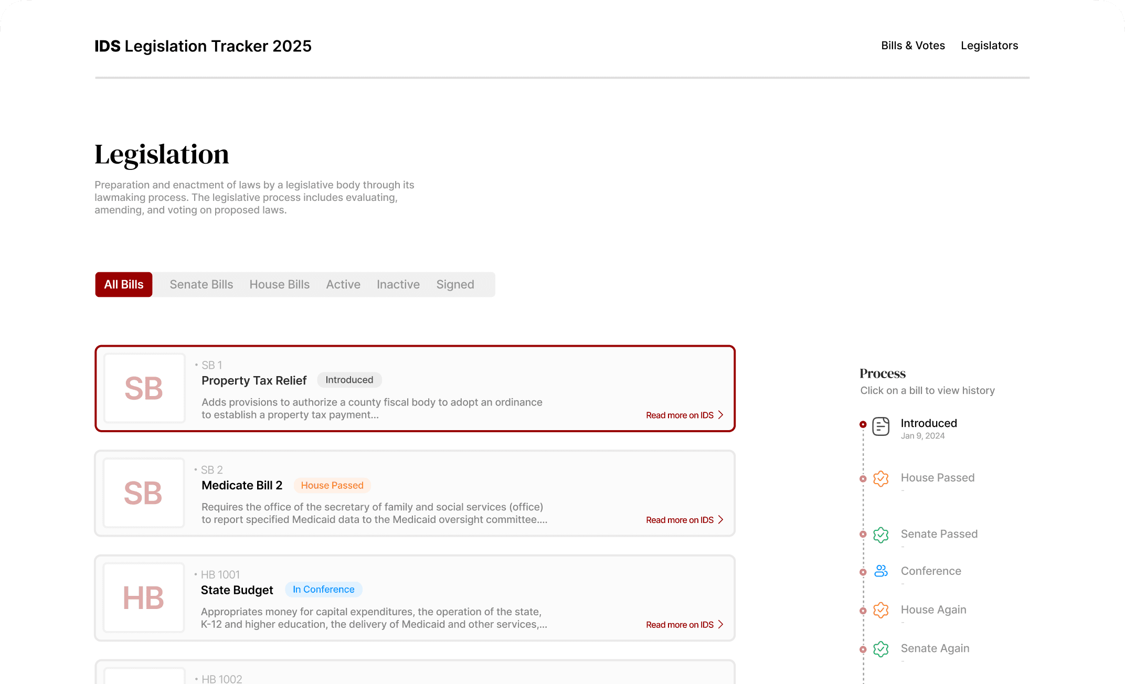Click the blue Conference people icon
The height and width of the screenshot is (684, 1125).
pos(880,571)
